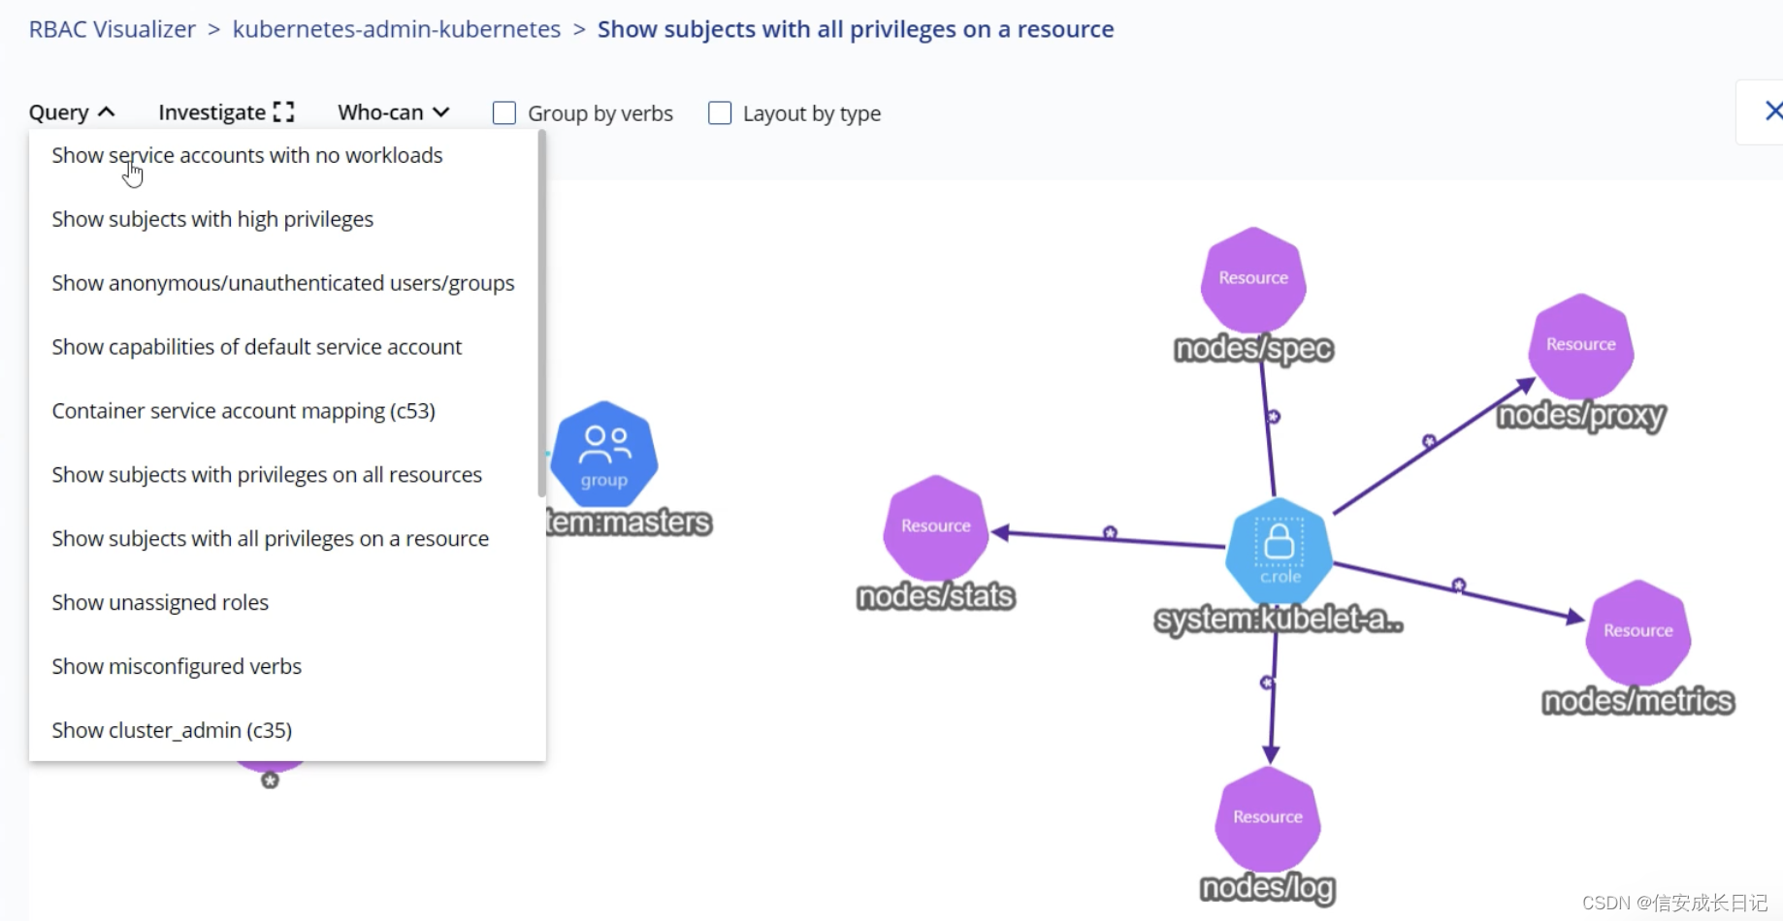This screenshot has width=1783, height=921.
Task: Click the verb badge on the nodes/log edge
Action: pos(1268,683)
